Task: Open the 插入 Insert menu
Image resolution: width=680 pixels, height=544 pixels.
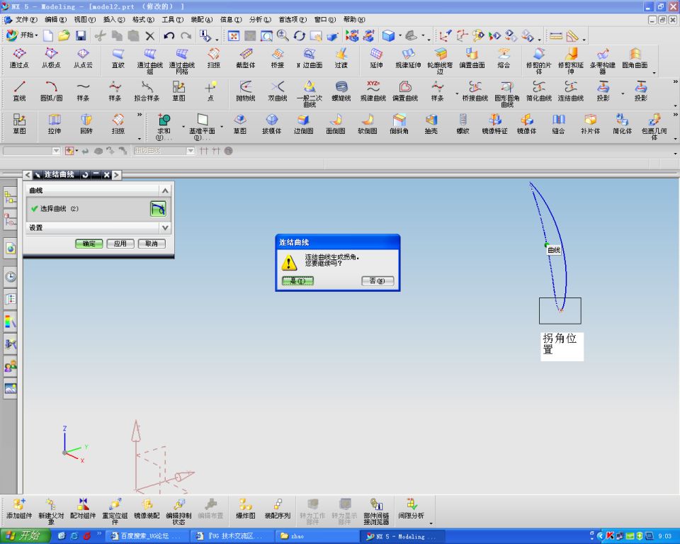Action: [x=114, y=20]
